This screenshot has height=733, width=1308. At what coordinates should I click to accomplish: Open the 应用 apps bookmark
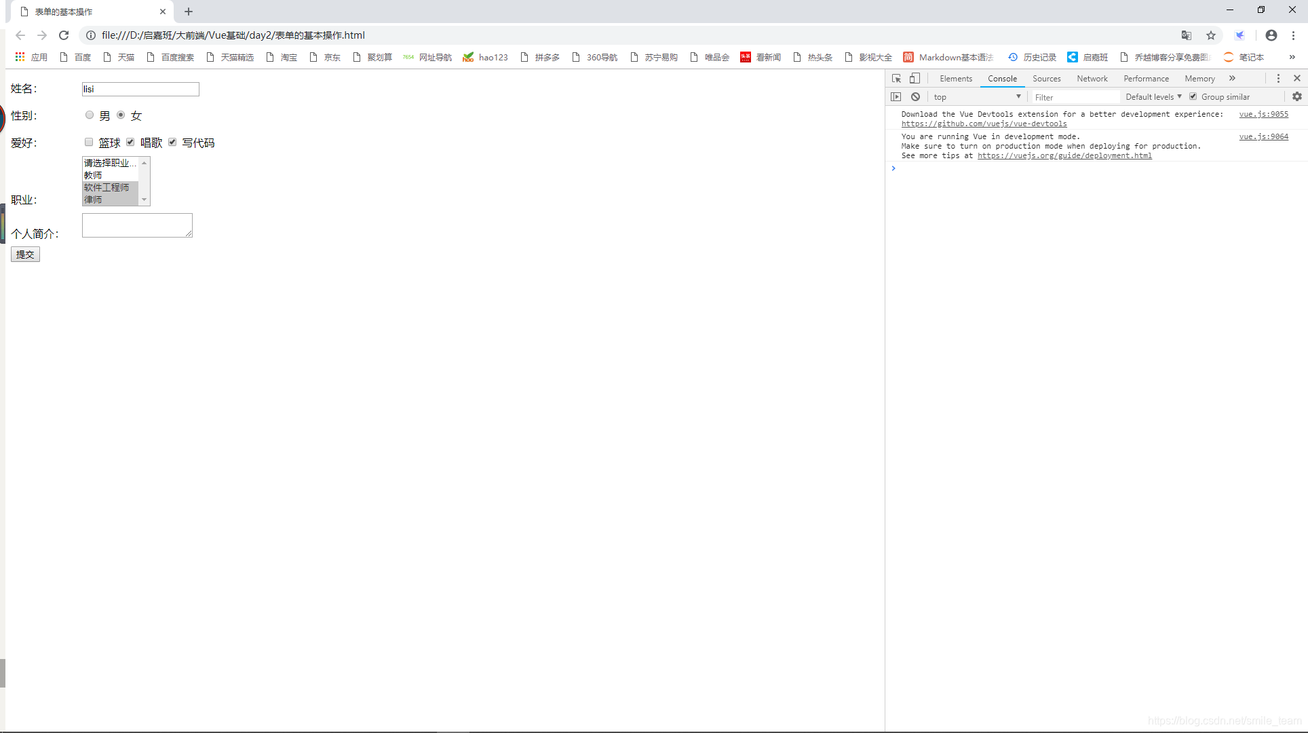pos(31,57)
